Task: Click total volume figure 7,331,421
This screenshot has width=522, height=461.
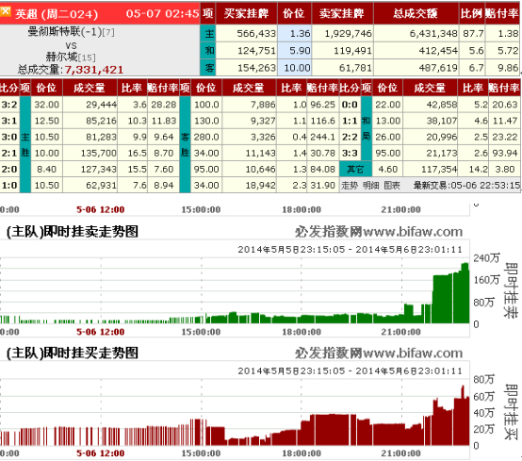Action: (94, 70)
